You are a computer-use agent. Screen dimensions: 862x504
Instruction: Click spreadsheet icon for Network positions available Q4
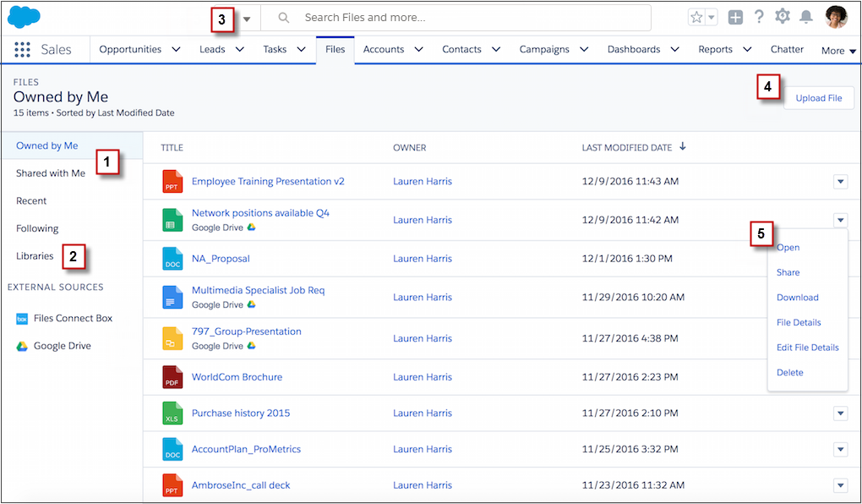click(x=172, y=220)
